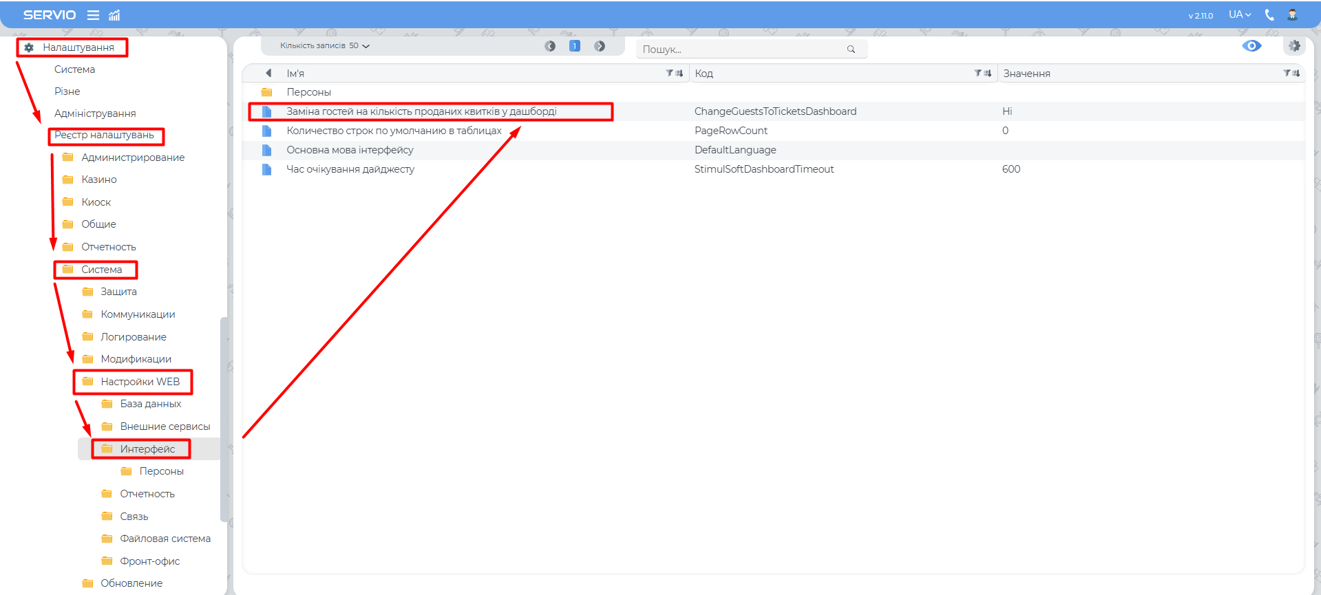Open the Персоны folder in the table
The height and width of the screenshot is (595, 1321).
tap(308, 92)
